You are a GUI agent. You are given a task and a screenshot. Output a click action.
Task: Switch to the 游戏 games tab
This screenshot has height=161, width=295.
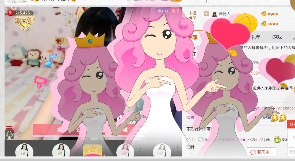click(x=277, y=37)
